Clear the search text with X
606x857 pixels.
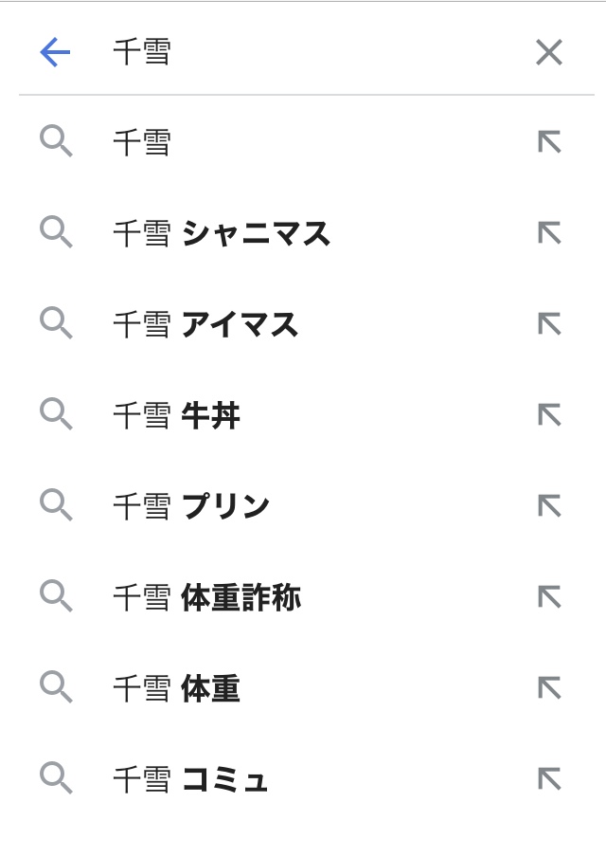549,52
